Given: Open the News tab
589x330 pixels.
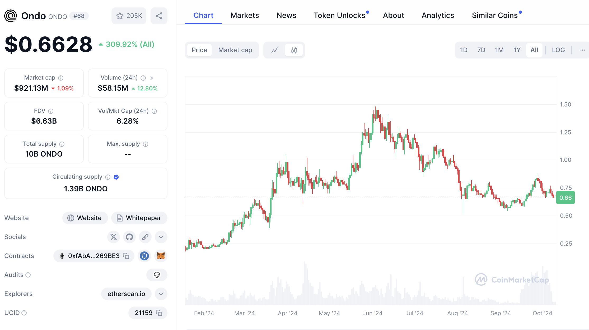Looking at the screenshot, I should [x=287, y=15].
